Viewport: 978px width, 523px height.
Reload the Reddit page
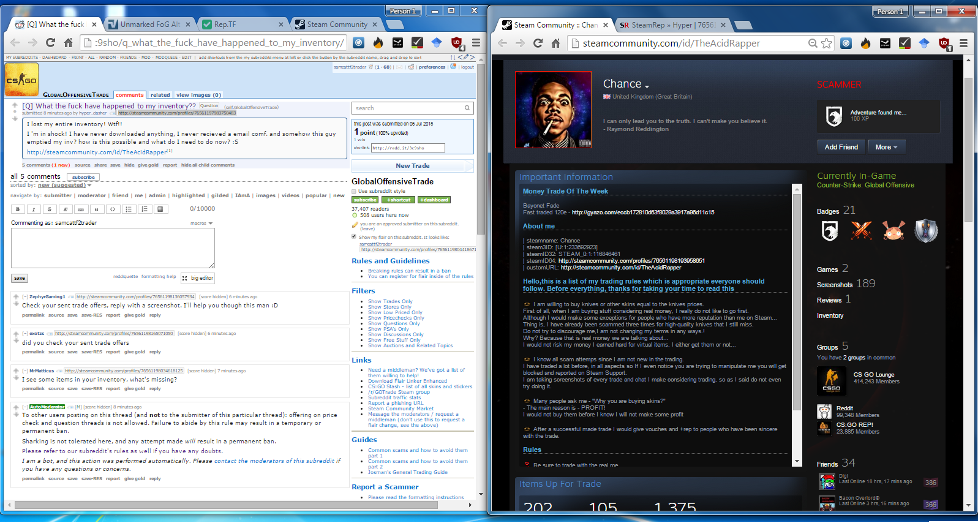(x=50, y=42)
